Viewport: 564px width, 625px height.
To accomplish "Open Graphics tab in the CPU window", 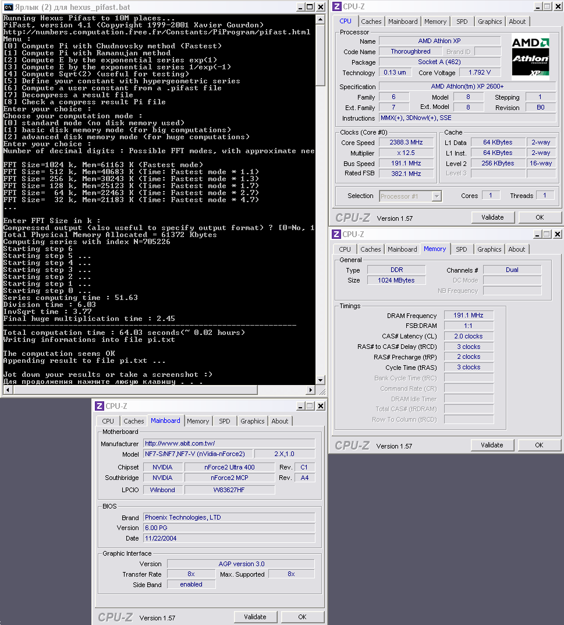I will tap(490, 22).
